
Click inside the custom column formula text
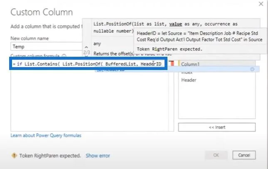(88, 64)
